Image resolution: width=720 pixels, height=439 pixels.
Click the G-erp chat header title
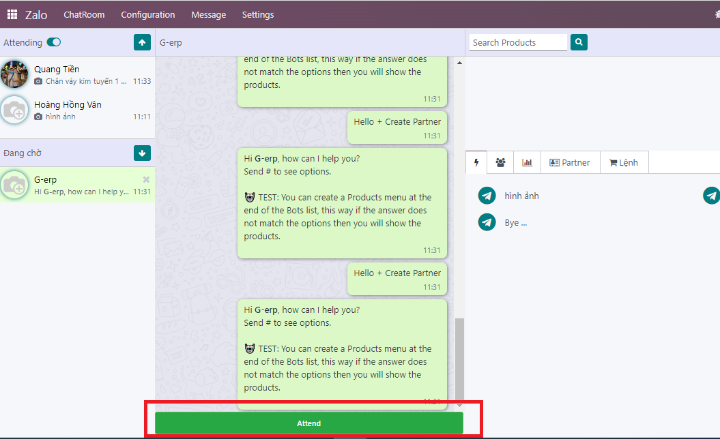pyautogui.click(x=171, y=43)
